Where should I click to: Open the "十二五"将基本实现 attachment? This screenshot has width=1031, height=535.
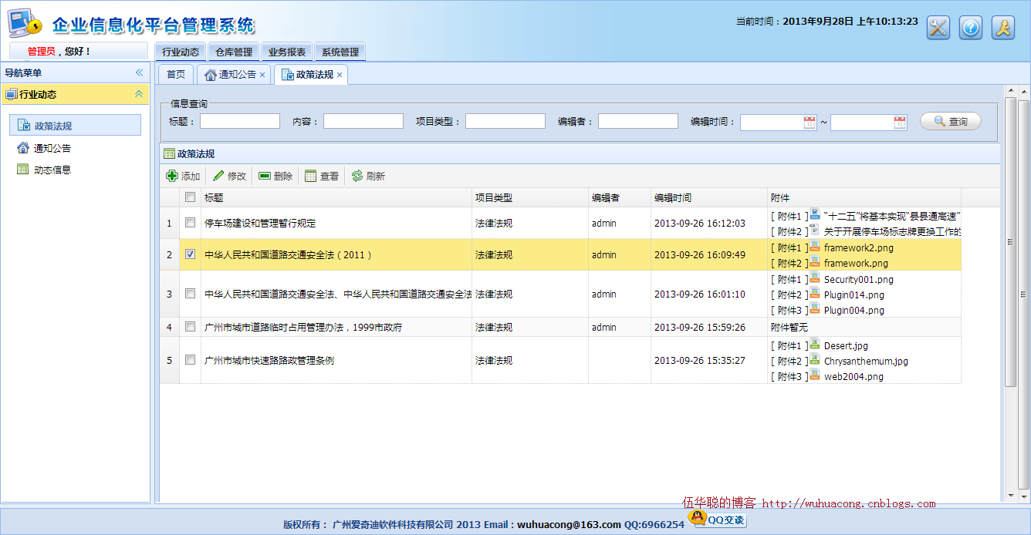pos(892,216)
